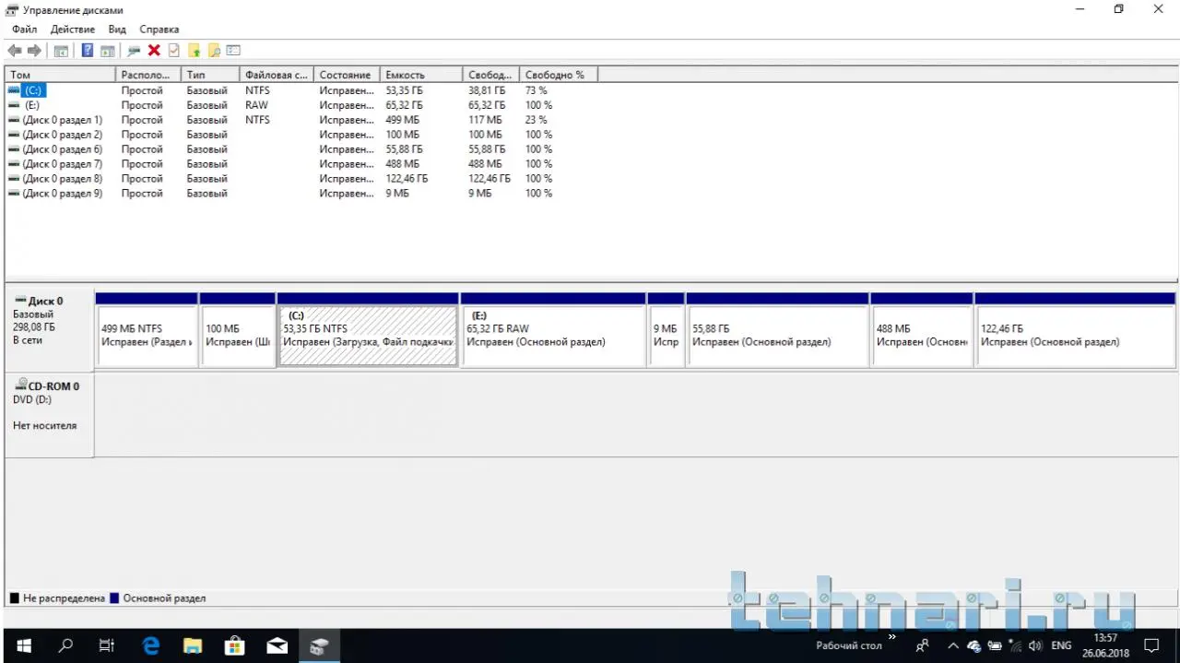1180x663 pixels.
Task: Select the (Диск 0 раздел 7) row
Action: (x=301, y=164)
